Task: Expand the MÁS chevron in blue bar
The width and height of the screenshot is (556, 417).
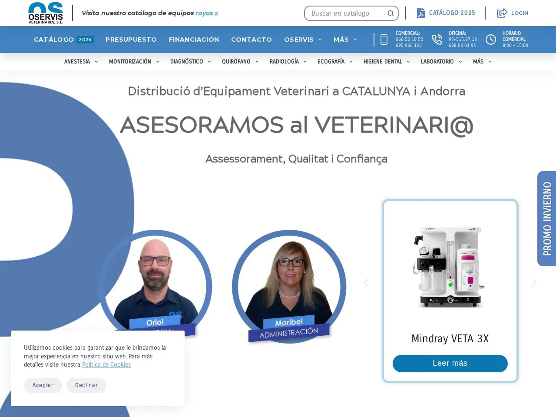Action: [355, 40]
